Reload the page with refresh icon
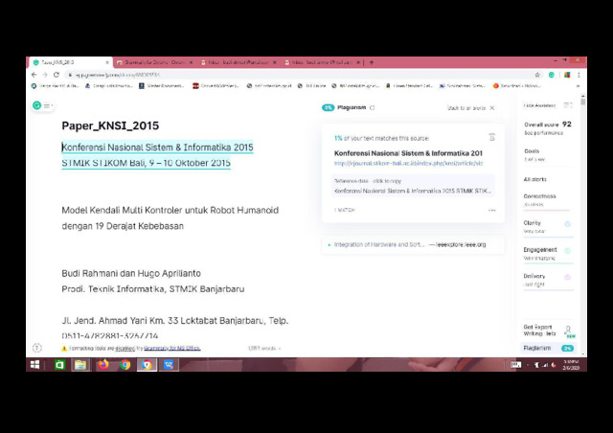613x433 pixels. click(57, 75)
